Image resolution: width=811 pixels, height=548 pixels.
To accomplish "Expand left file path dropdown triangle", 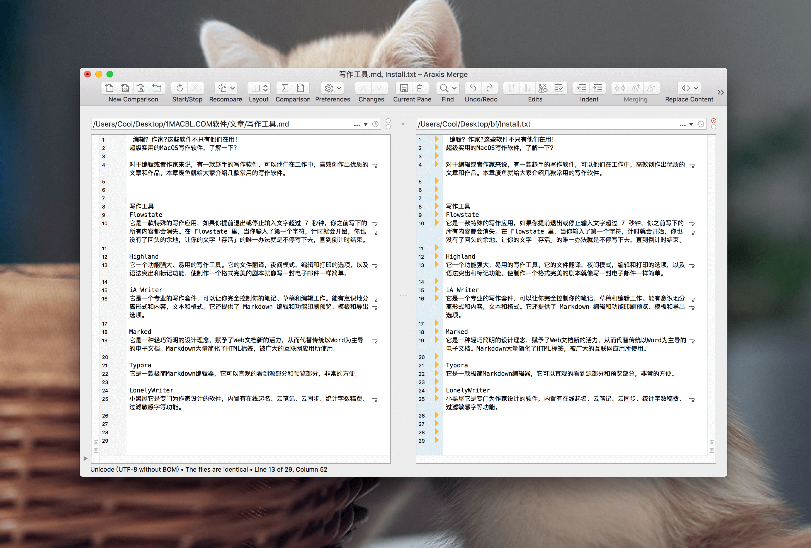I will [365, 125].
